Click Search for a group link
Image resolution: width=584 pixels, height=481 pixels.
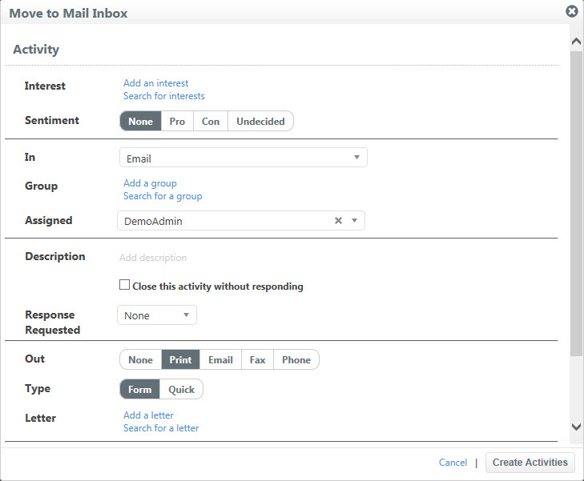(163, 196)
